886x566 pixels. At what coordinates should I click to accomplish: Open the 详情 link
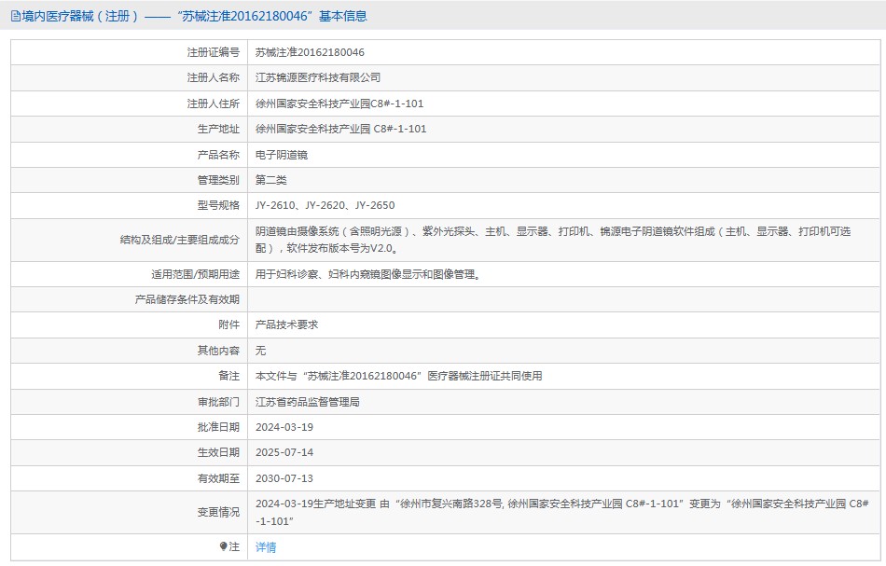pos(266,547)
